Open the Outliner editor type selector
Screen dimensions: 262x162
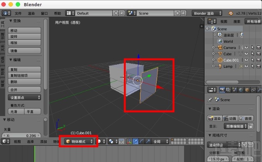tap(212, 21)
